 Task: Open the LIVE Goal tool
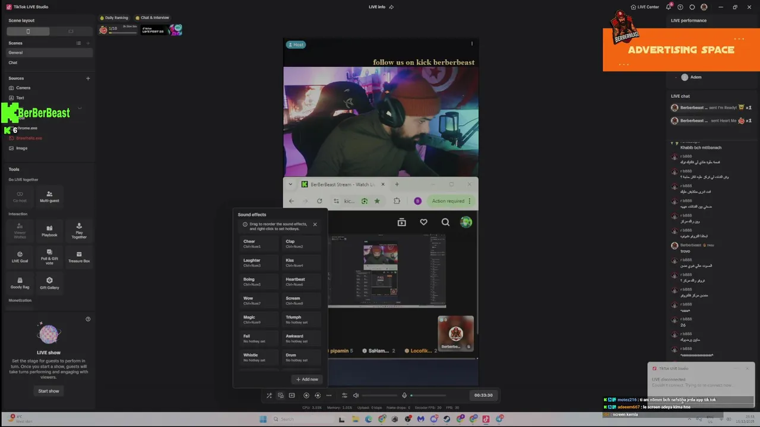click(20, 257)
